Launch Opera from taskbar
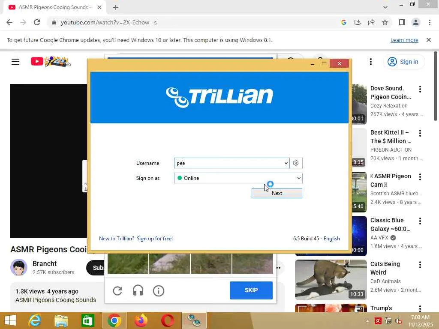The height and width of the screenshot is (329, 439). [x=168, y=320]
